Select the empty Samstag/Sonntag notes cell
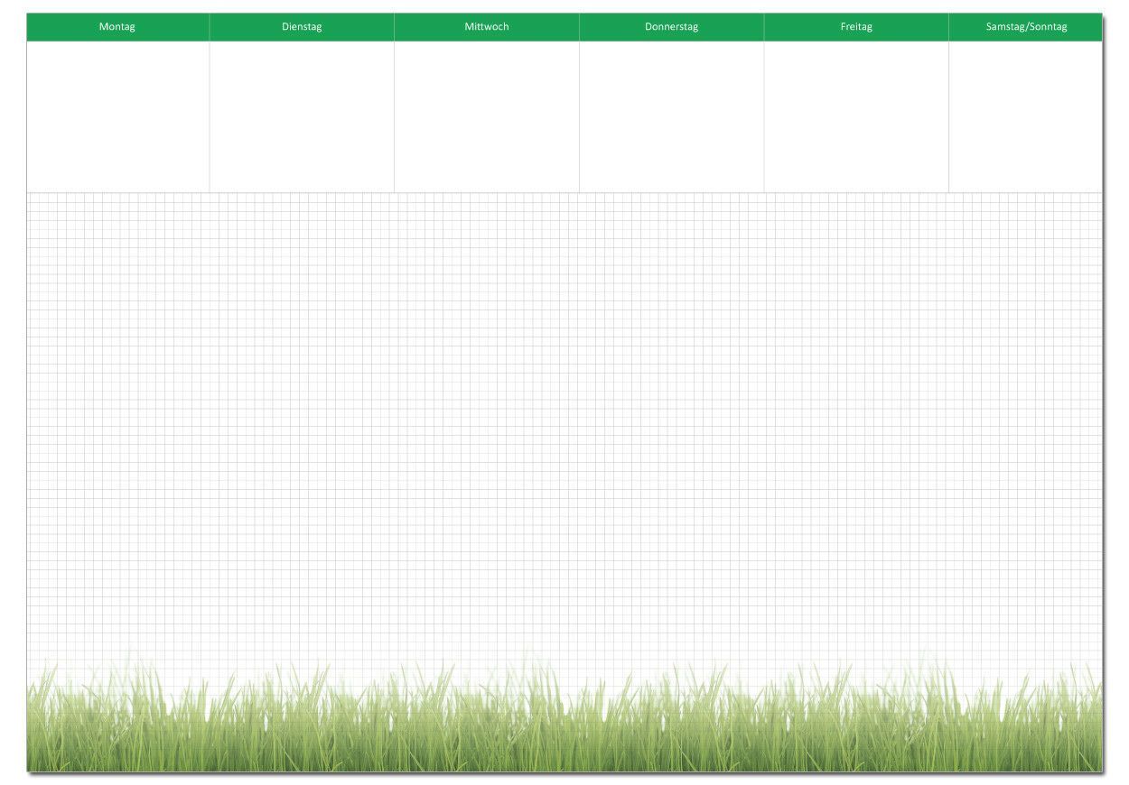This screenshot has width=1129, height=785. click(1026, 116)
